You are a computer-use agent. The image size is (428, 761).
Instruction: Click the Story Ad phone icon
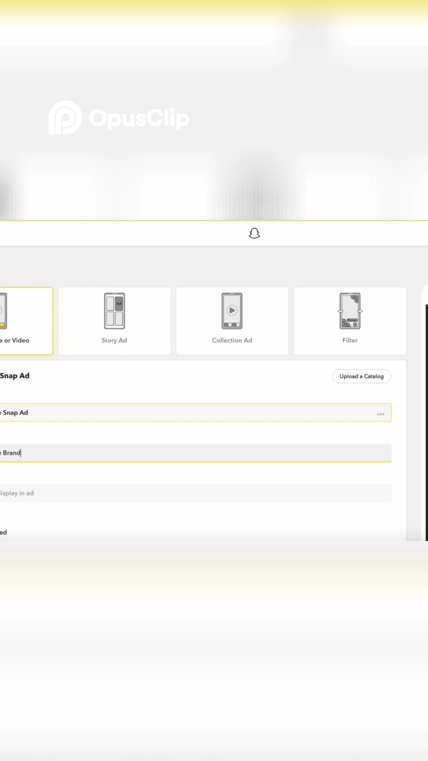(x=114, y=311)
